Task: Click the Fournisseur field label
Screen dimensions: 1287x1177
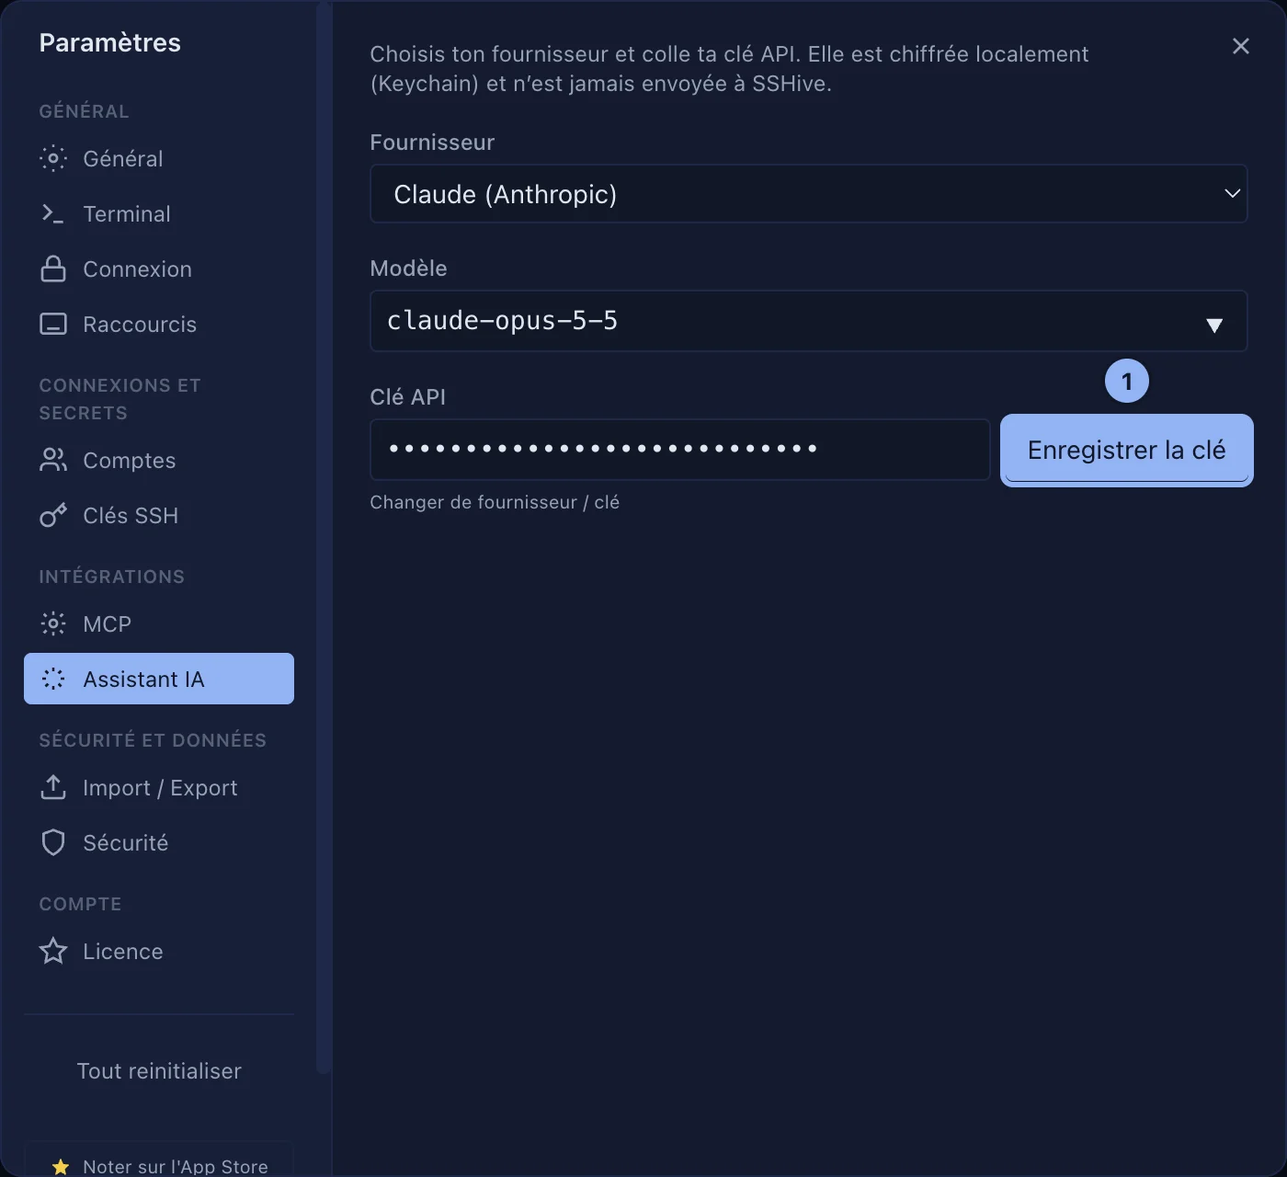Action: pyautogui.click(x=432, y=143)
